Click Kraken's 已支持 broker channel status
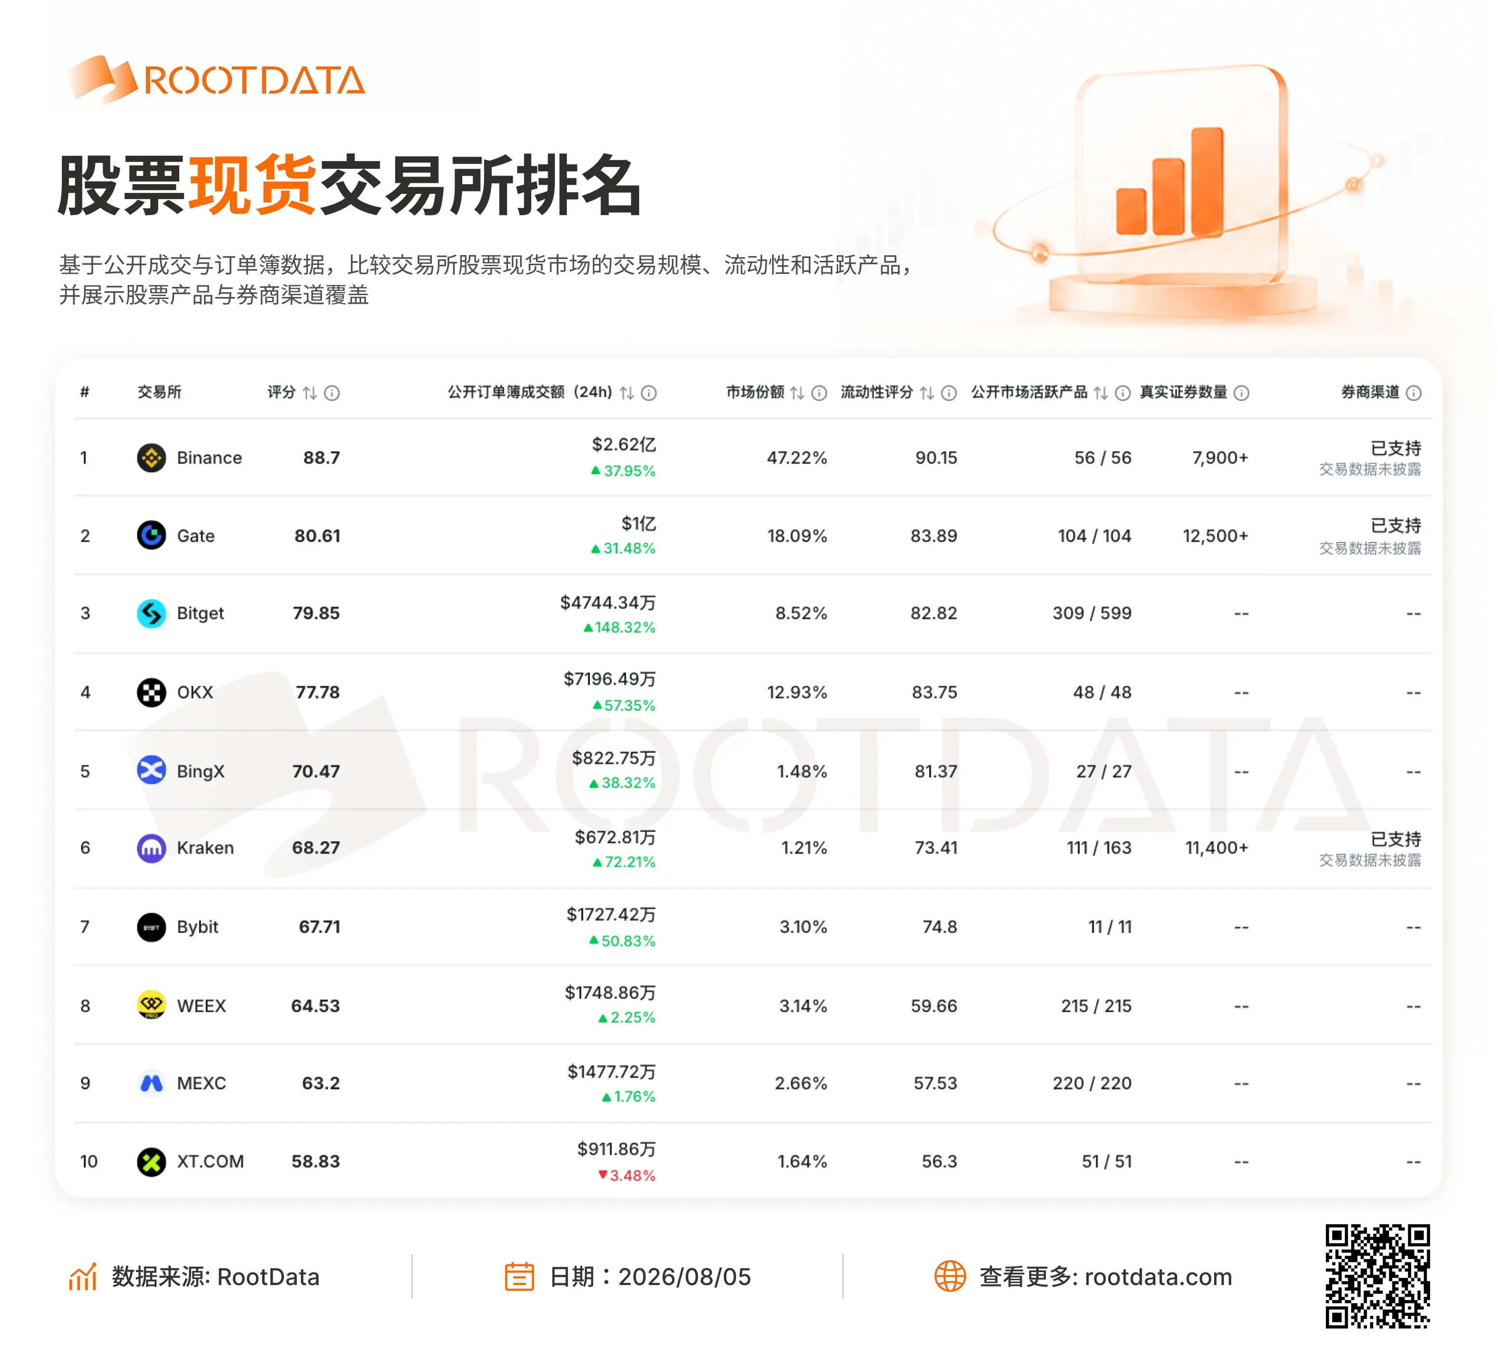The width and height of the screenshot is (1498, 1354). pyautogui.click(x=1395, y=839)
